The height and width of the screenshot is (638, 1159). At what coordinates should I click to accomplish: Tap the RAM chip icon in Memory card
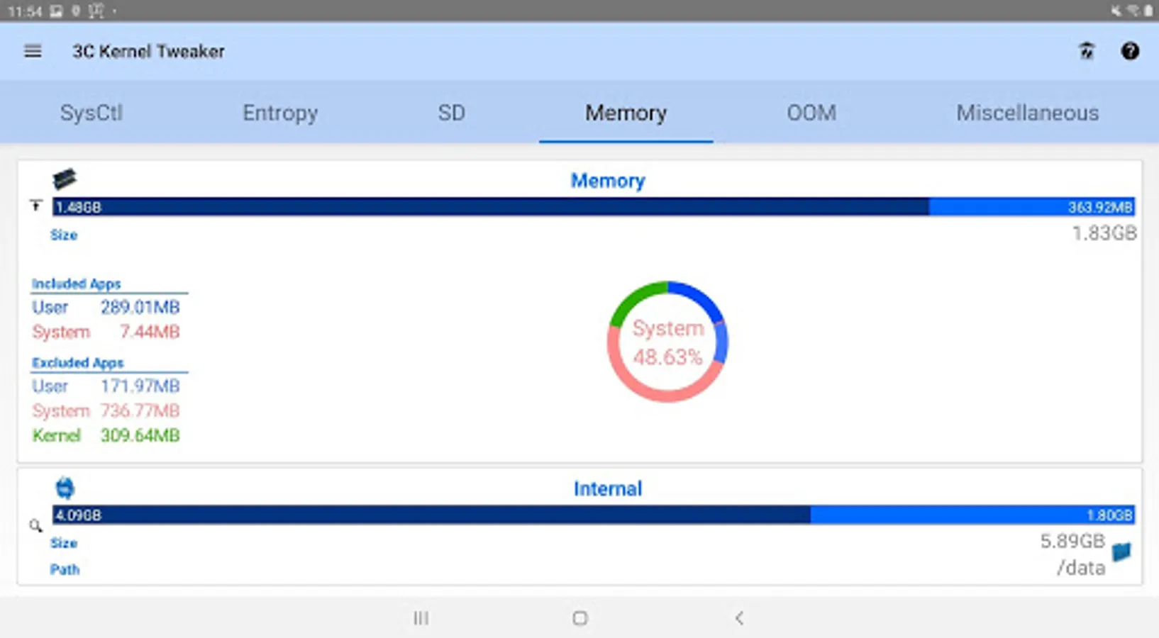click(x=64, y=179)
